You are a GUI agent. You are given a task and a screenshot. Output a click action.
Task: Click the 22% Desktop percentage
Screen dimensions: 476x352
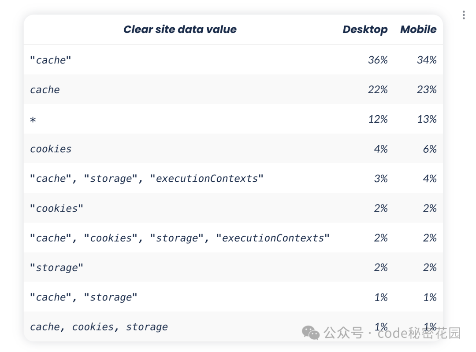[x=378, y=90]
